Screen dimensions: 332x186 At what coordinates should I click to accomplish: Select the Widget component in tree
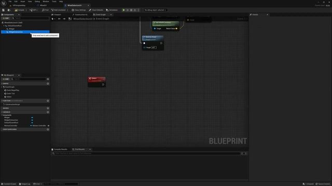11,29
